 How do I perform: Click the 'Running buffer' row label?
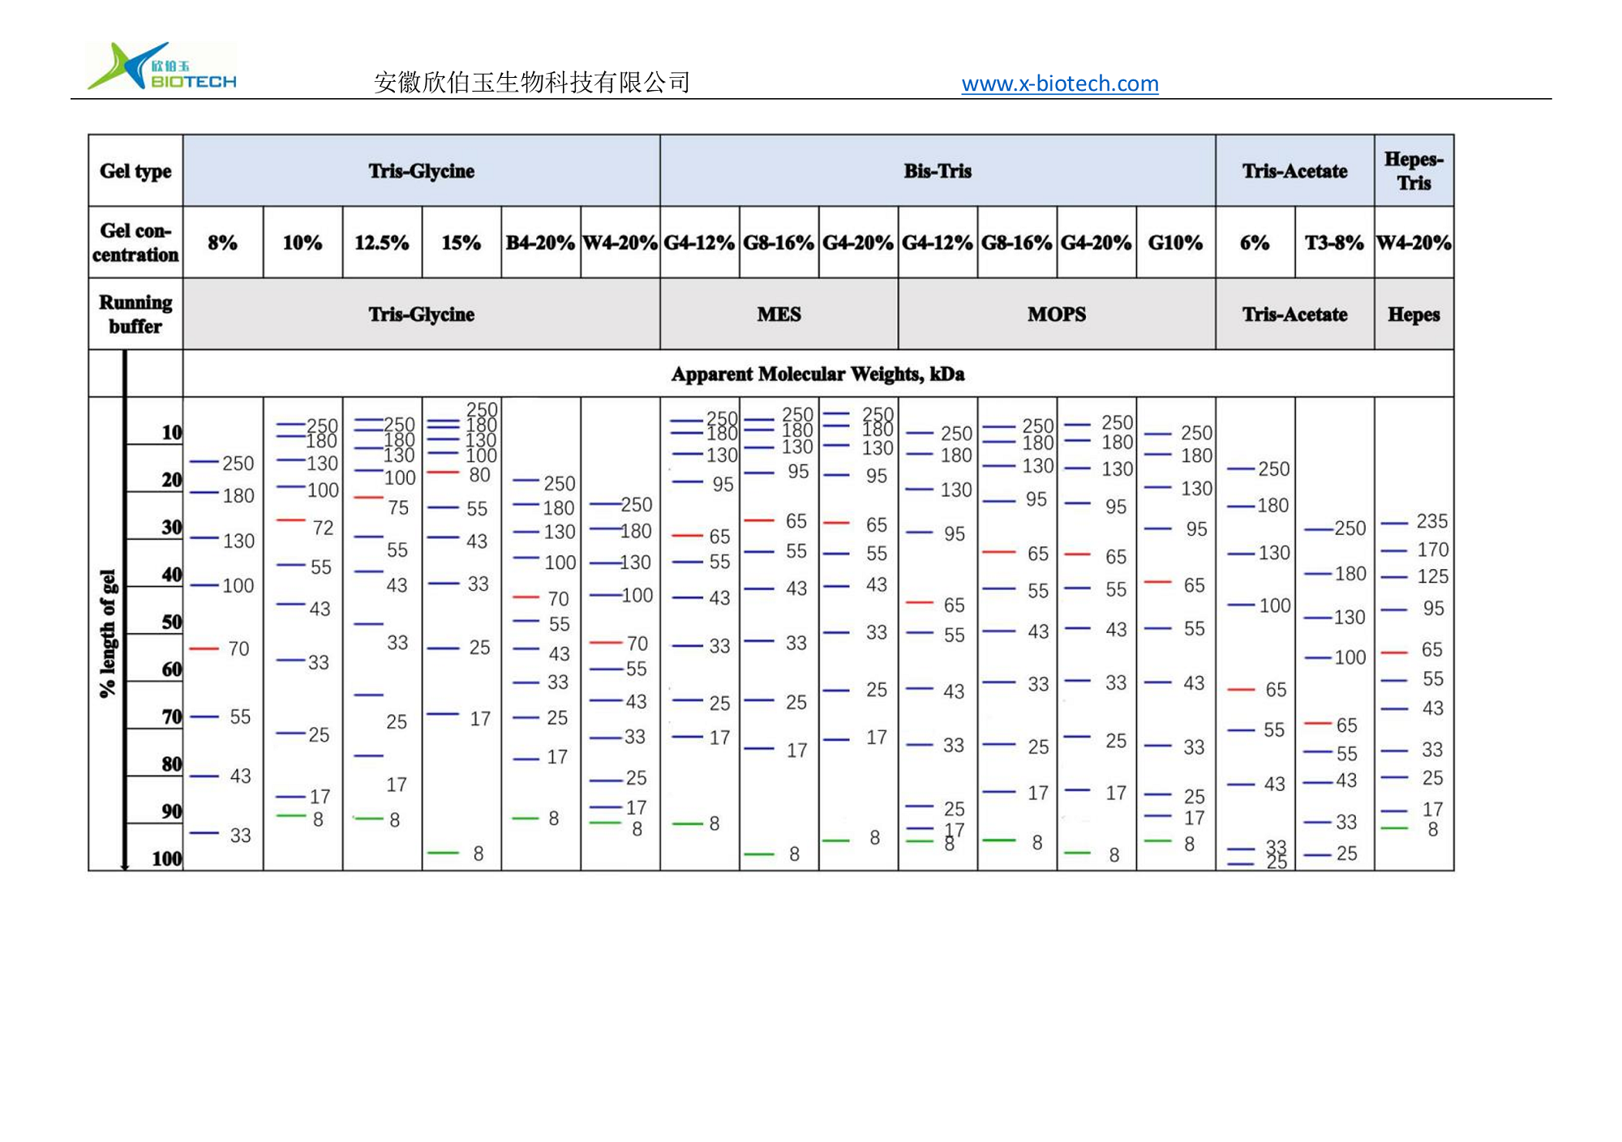coord(135,314)
